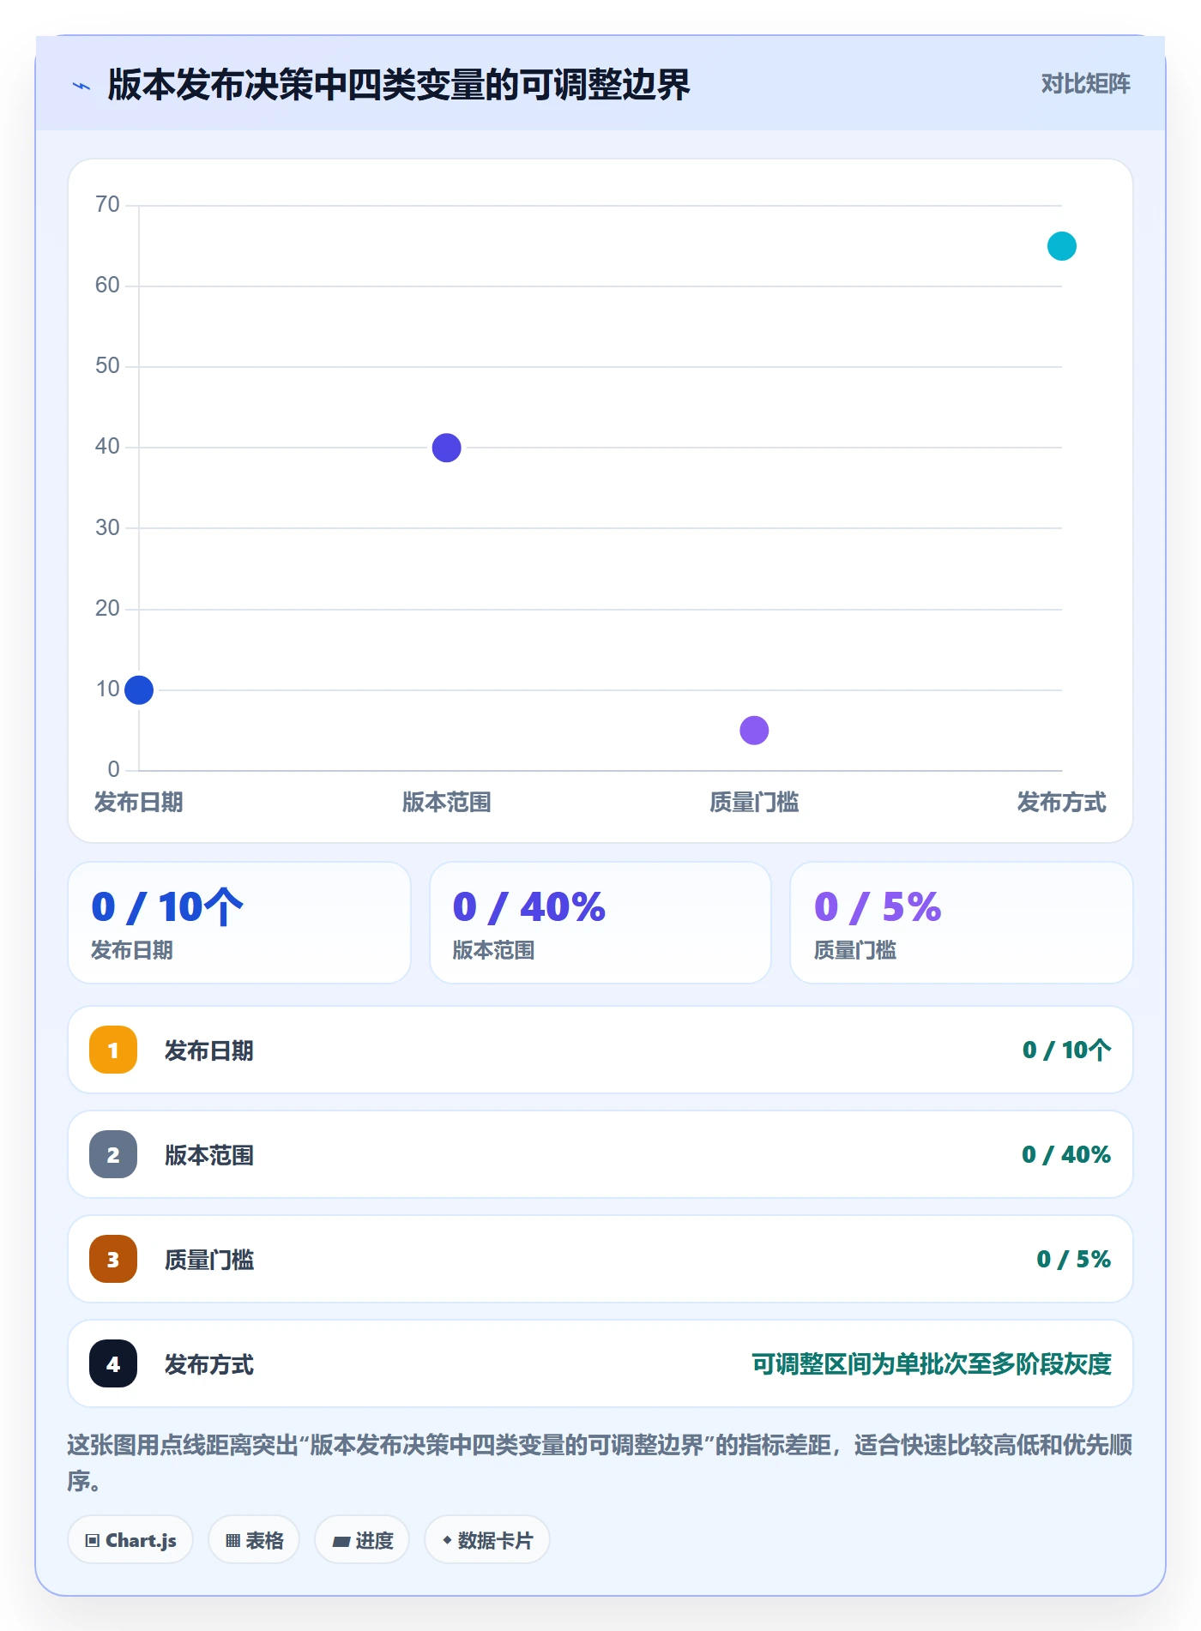Click the description paragraph starting 这张图用点线距离
This screenshot has width=1201, height=1631.
(600, 1463)
